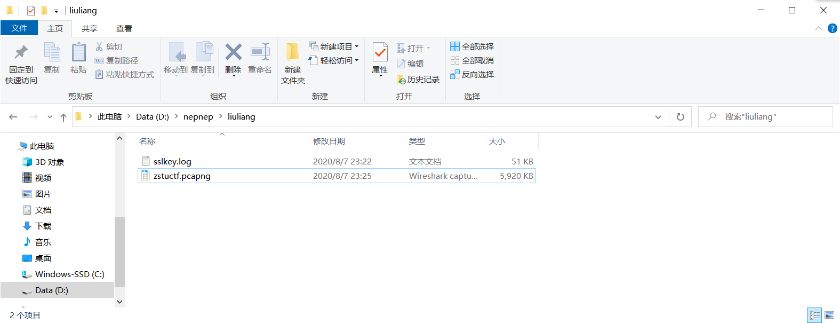This screenshot has height=323, width=840.
Task: Open the address bar history dropdown
Action: [x=658, y=117]
